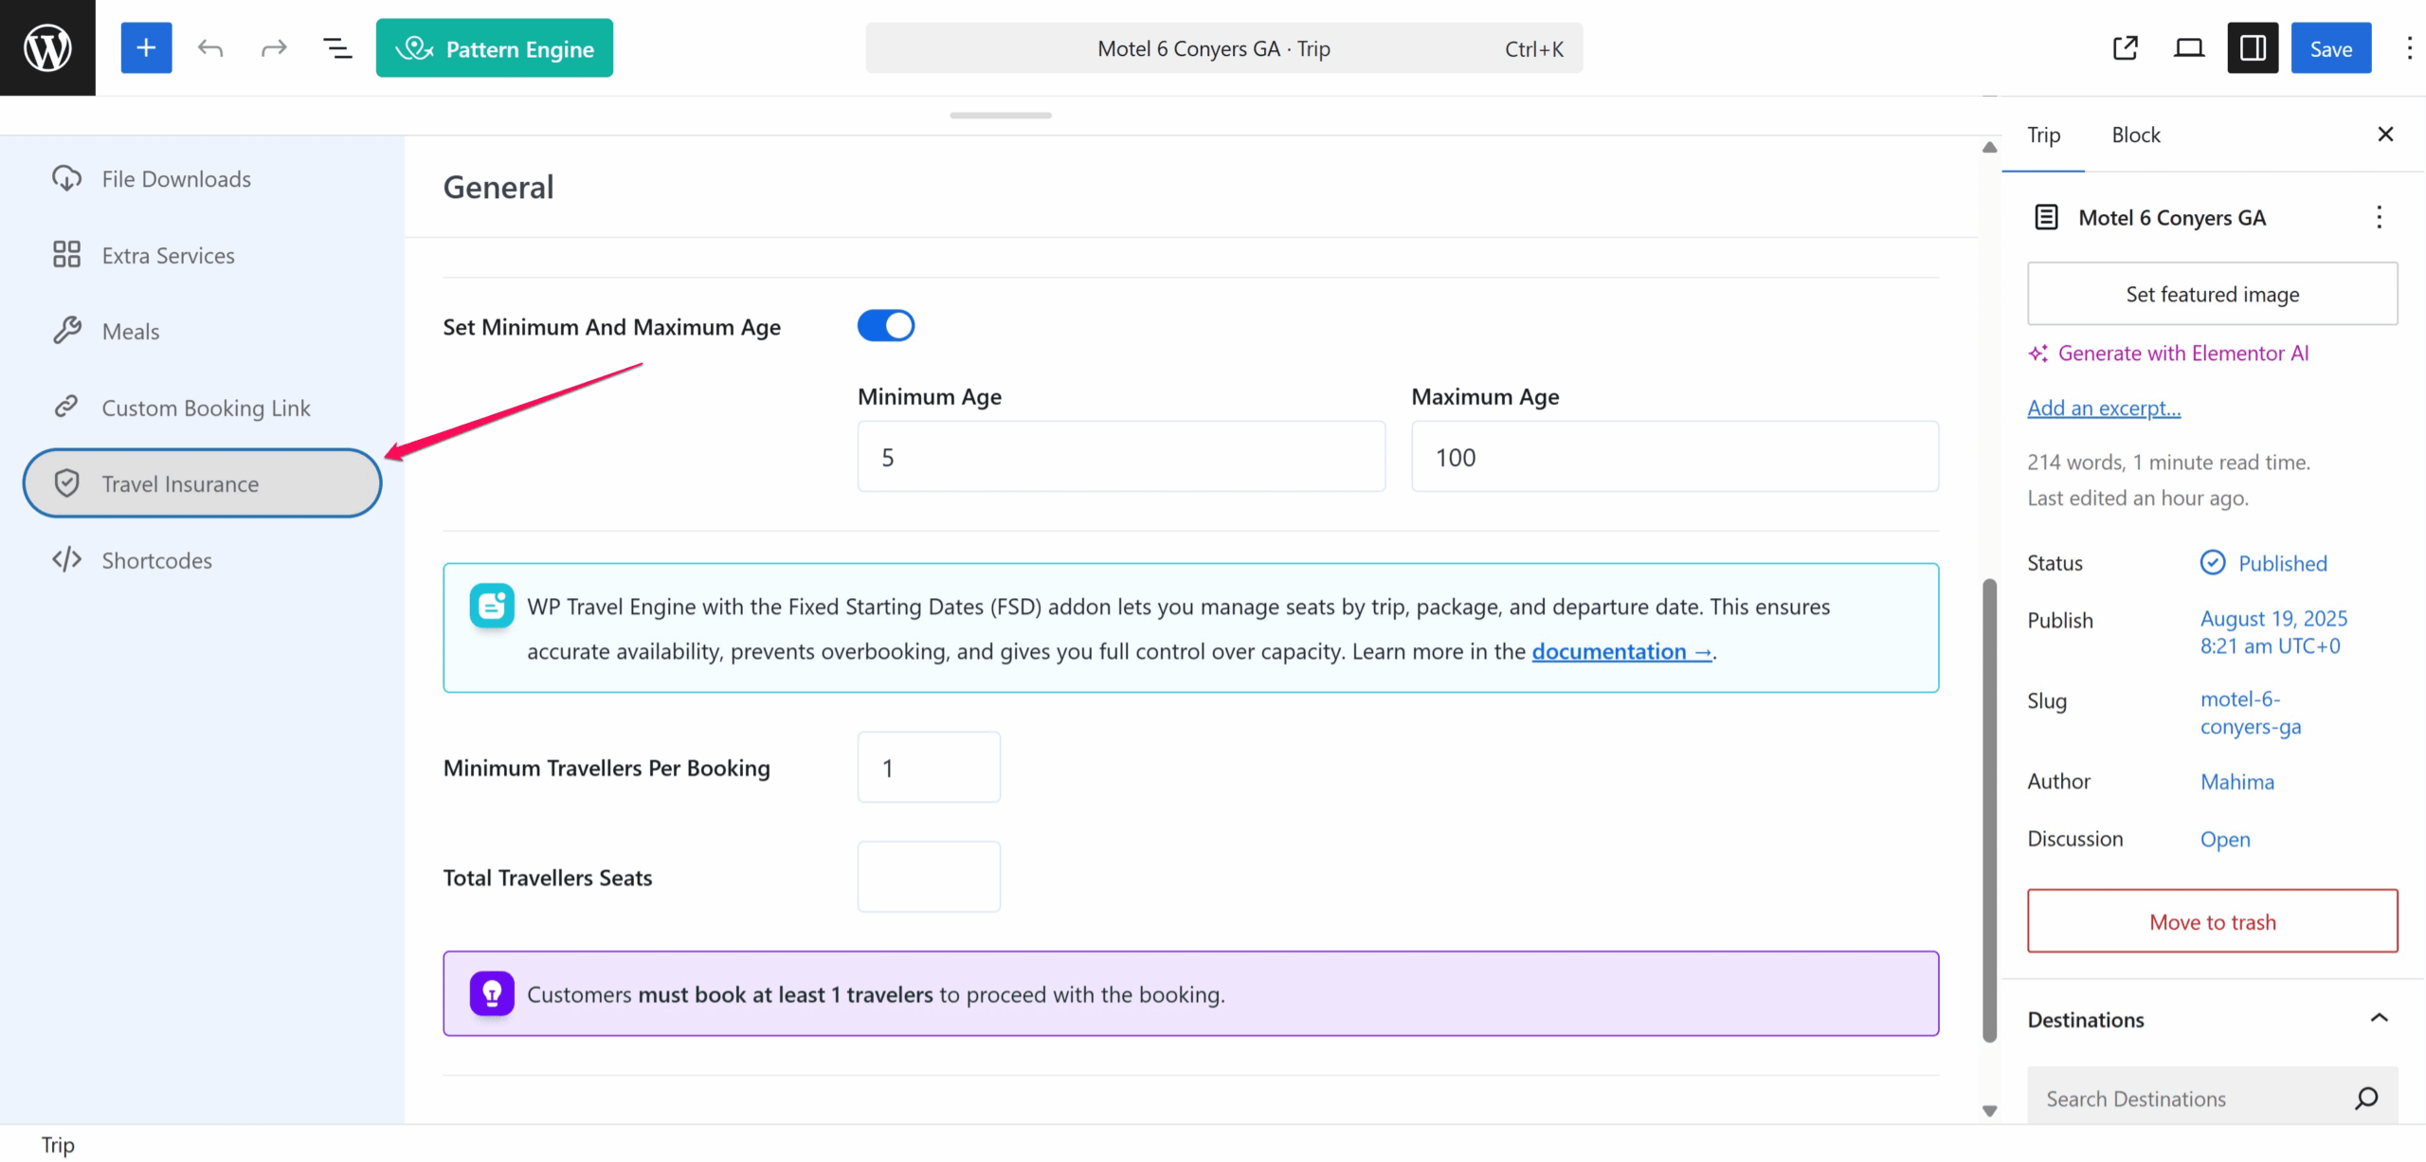Open the document overview list icon

coord(337,47)
